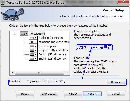The width and height of the screenshot is (130, 101).
Task: Open the TortoiseSVN root feature install dropdown
Action: tap(24, 34)
